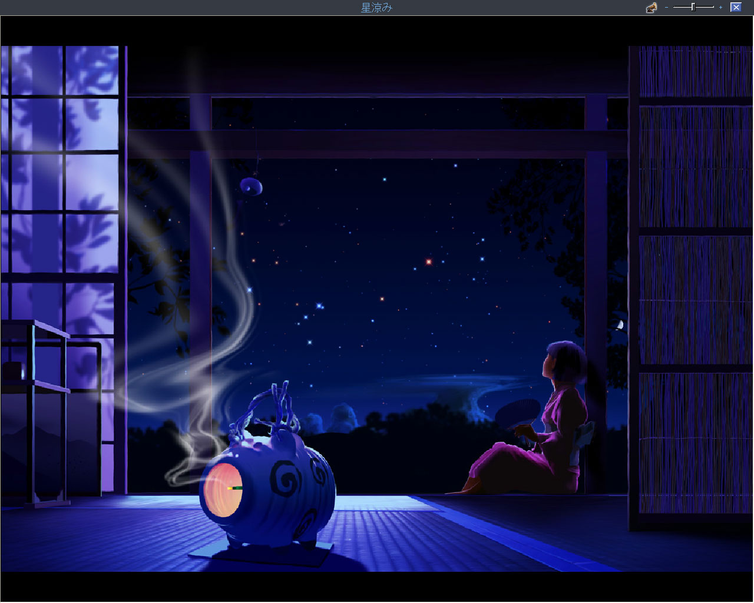Click the glowing coil inside the pot opening

click(x=224, y=489)
